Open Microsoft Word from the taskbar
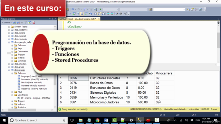 [106, 120]
